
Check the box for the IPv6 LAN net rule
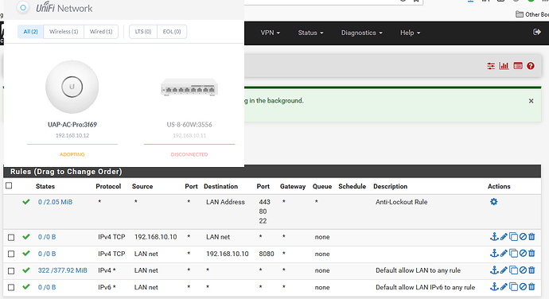pyautogui.click(x=11, y=287)
